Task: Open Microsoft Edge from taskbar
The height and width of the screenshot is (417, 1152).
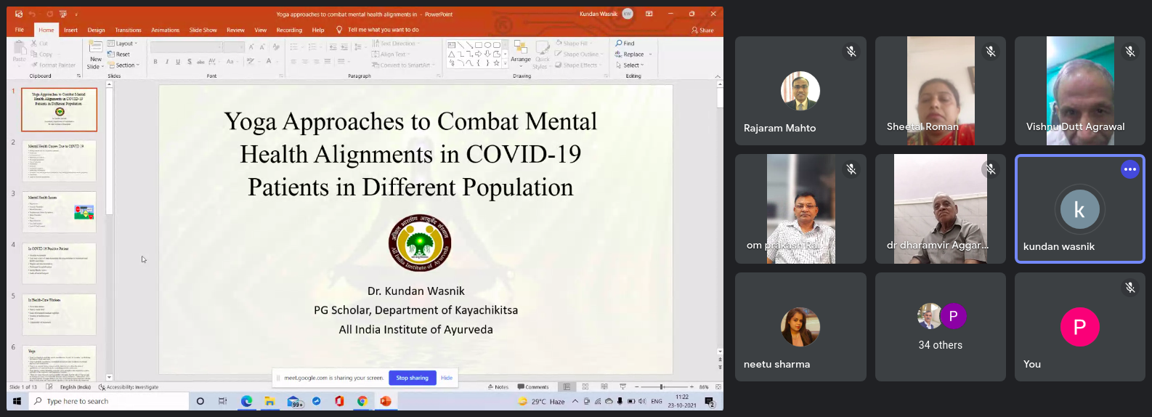Action: 247,401
